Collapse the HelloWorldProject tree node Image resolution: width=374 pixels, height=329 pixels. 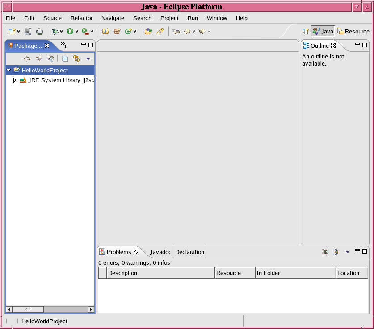(9, 70)
